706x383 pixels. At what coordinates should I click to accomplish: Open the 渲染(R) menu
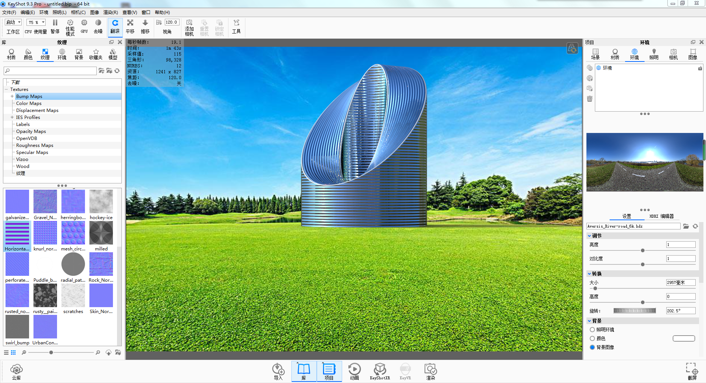point(111,13)
